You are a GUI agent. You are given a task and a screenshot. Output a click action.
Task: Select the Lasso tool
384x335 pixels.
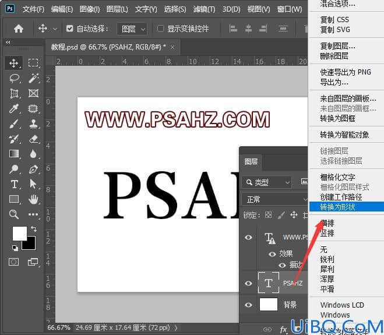pos(15,79)
